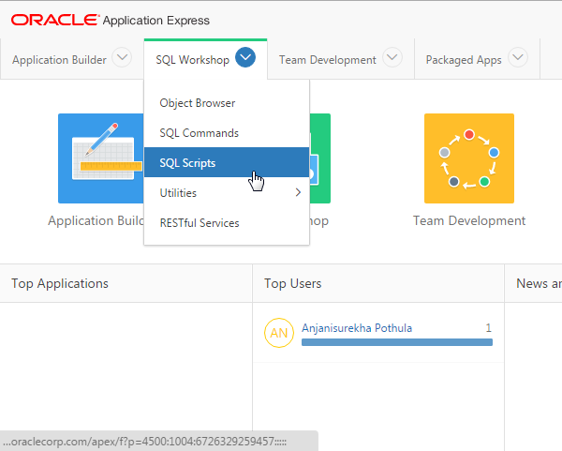Screen dimensions: 562x451
Task: Expand the Application Builder dropdown arrow
Action: 122,58
